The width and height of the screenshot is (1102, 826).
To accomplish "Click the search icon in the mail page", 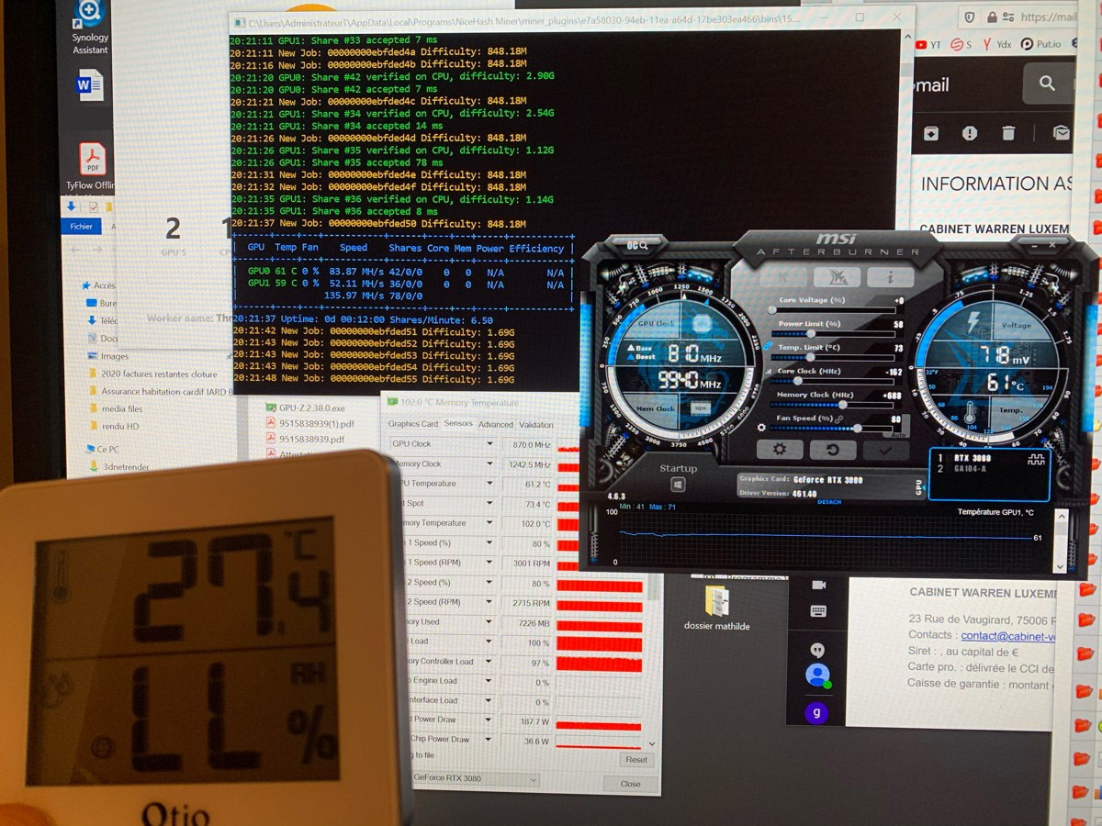I will (x=1047, y=84).
